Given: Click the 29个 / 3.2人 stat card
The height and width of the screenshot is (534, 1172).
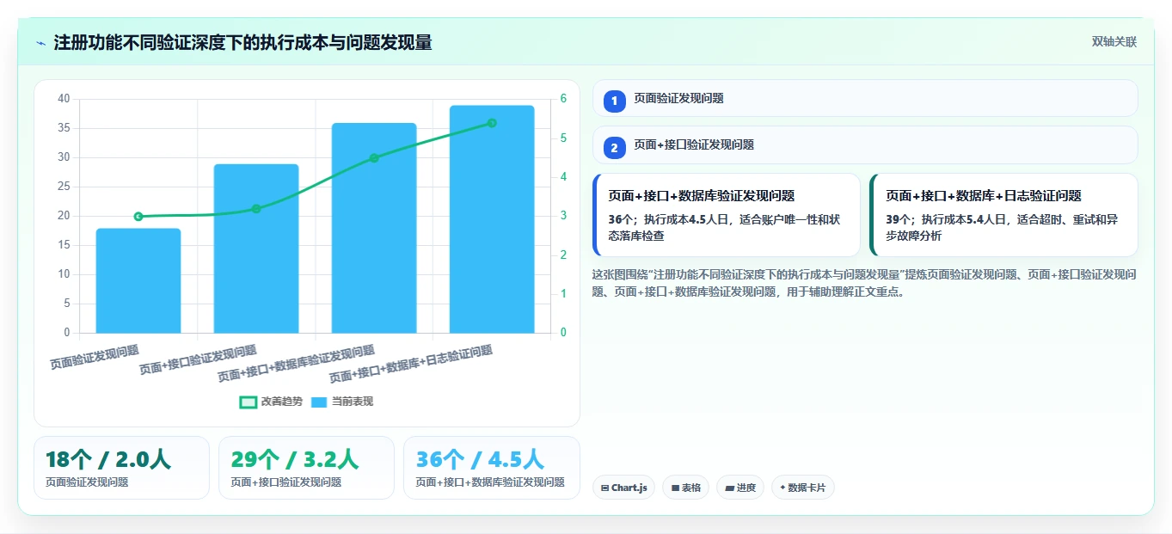Looking at the screenshot, I should pos(306,468).
